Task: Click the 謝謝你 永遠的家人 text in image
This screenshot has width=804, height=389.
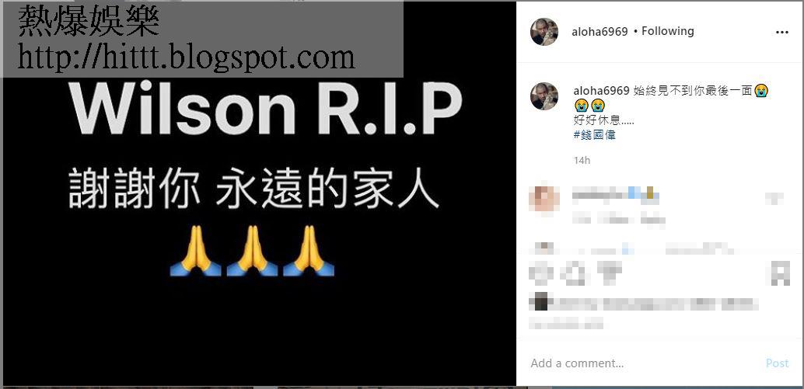Action: pyautogui.click(x=253, y=189)
